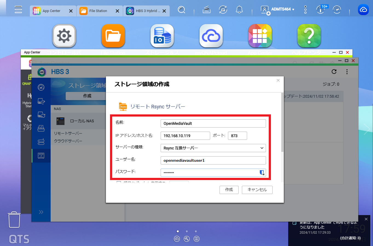373x246 pixels.
Task: Click the ジョブ: 0 job count text
Action: (x=331, y=84)
